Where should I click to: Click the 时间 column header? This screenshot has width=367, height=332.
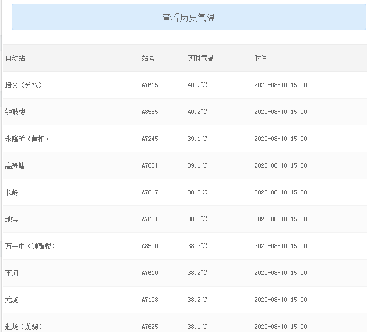coord(261,58)
